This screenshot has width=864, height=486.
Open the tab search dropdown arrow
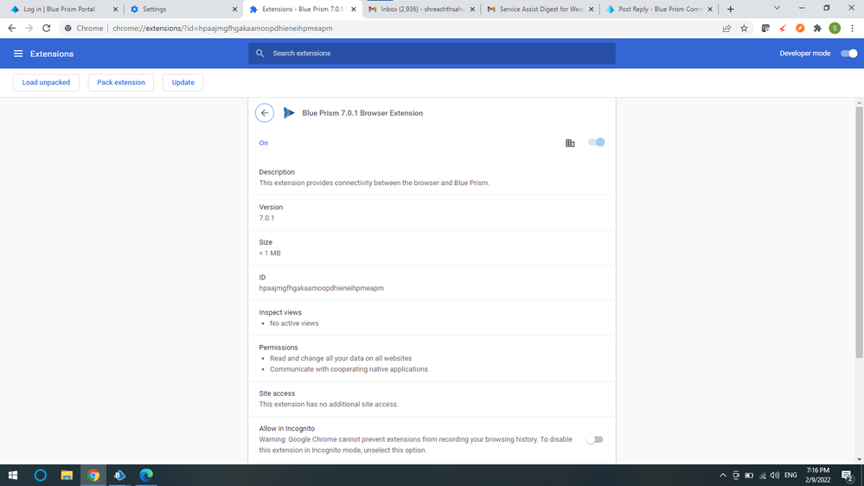tap(777, 9)
